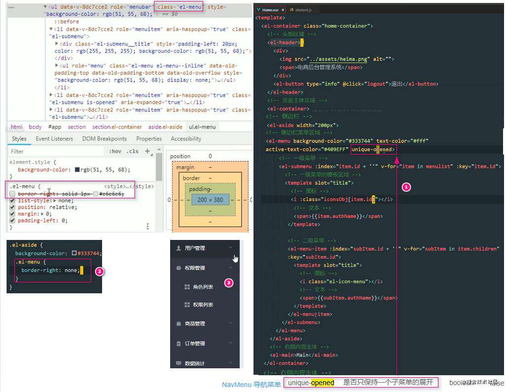Close the Home.vue editor tab
The width and height of the screenshot is (506, 392).
point(283,10)
